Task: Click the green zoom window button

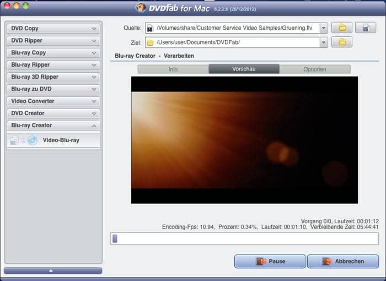Action: click(x=26, y=6)
